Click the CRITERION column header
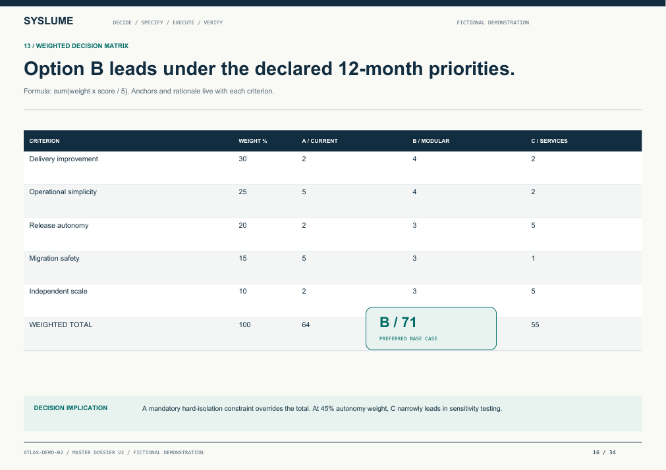The height and width of the screenshot is (470, 666). tap(44, 141)
